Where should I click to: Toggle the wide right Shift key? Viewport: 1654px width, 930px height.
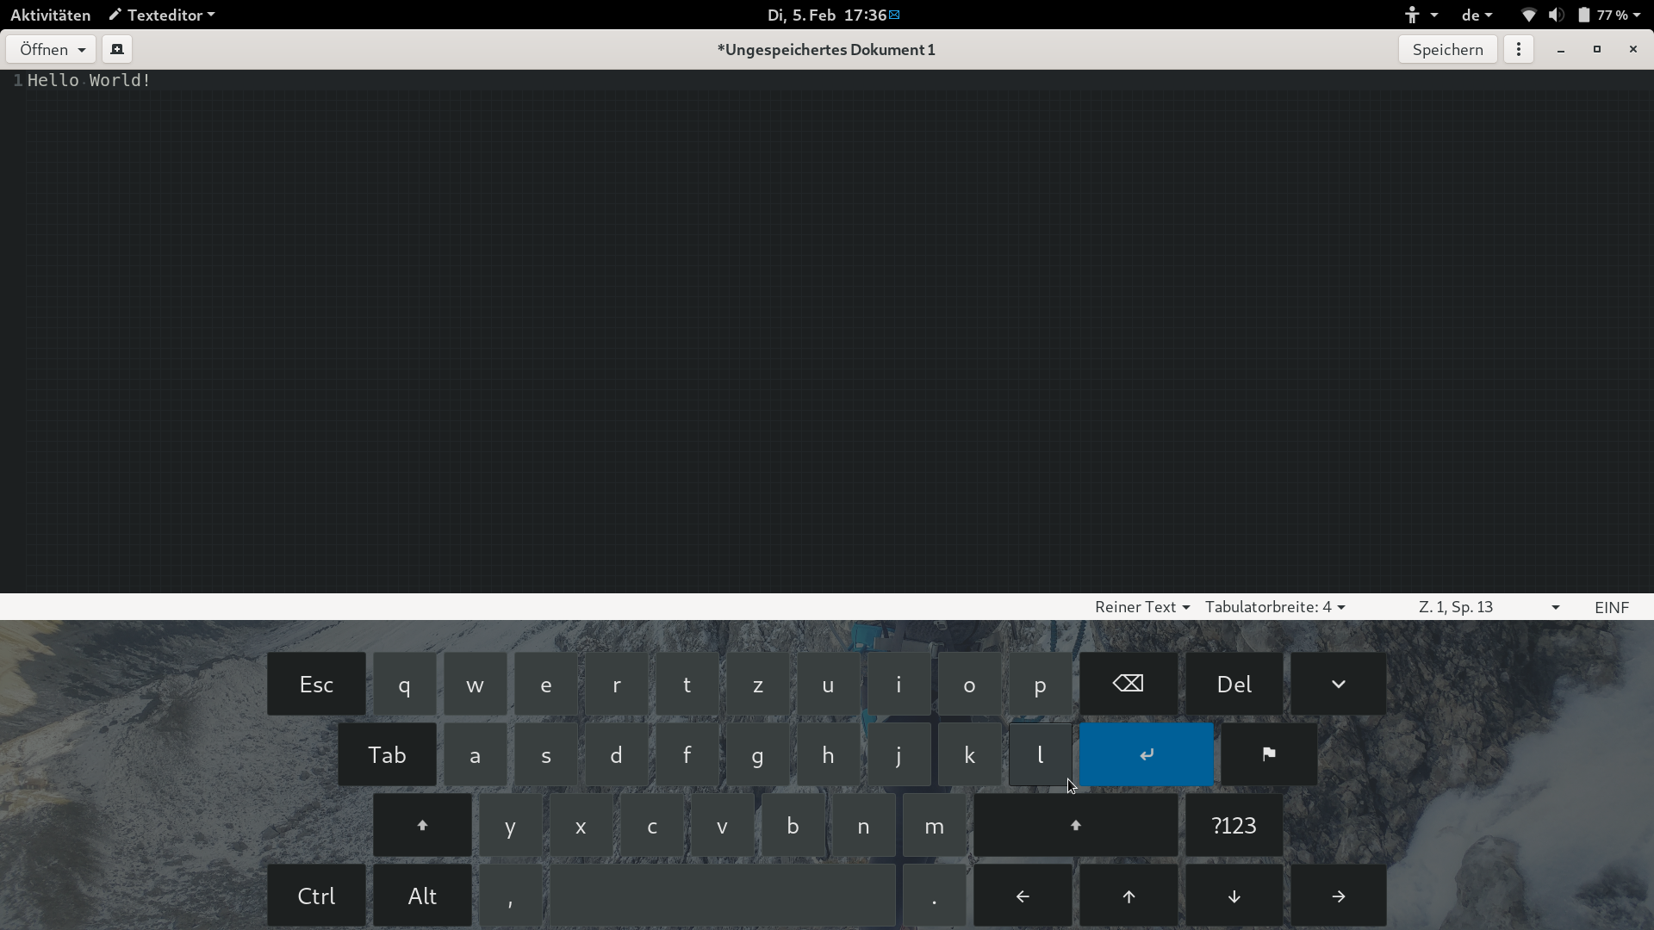point(1075,825)
